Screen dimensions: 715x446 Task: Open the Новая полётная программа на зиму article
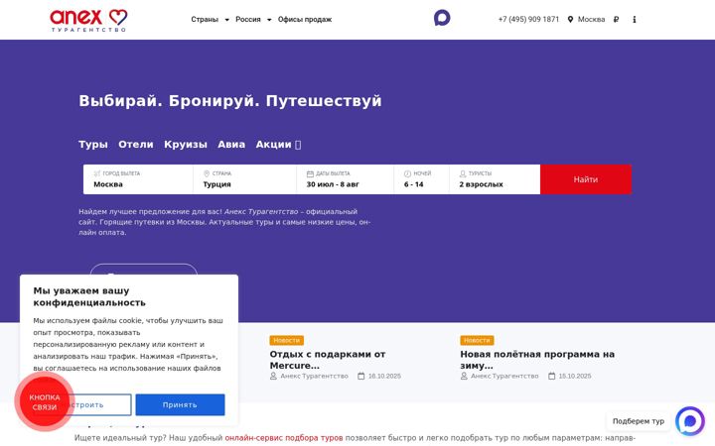[537, 360]
